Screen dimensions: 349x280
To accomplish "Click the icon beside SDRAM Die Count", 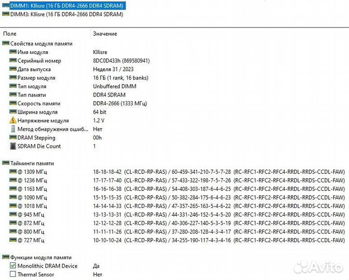I will tap(13, 146).
